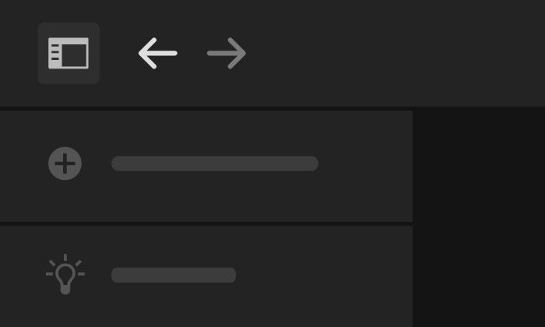Click the back arrow
Screen dimensions: 545x327
pos(158,53)
